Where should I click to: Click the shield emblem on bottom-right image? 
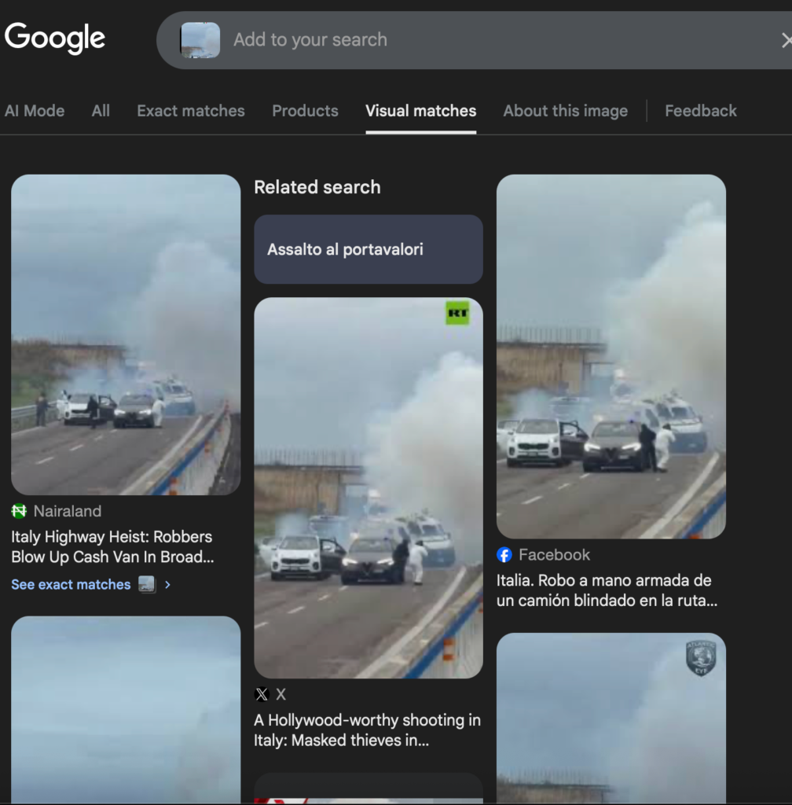click(x=701, y=658)
